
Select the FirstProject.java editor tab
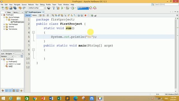point(35,12)
